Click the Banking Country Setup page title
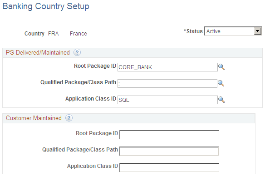This screenshot has height=177, width=265. point(46,6)
